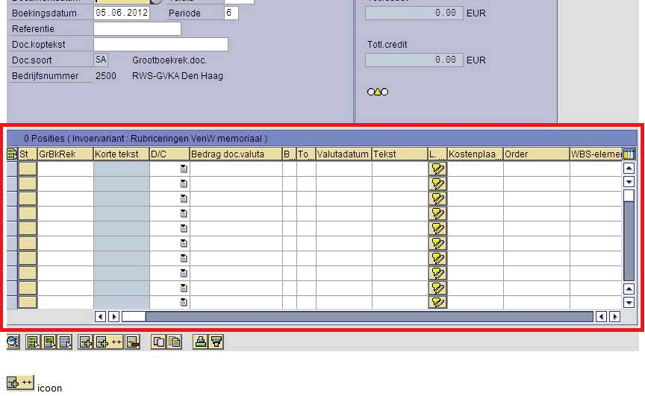Viewport: 645px width, 396px height.
Task: Open D/C dropdown in the fourth row
Action: click(x=184, y=213)
